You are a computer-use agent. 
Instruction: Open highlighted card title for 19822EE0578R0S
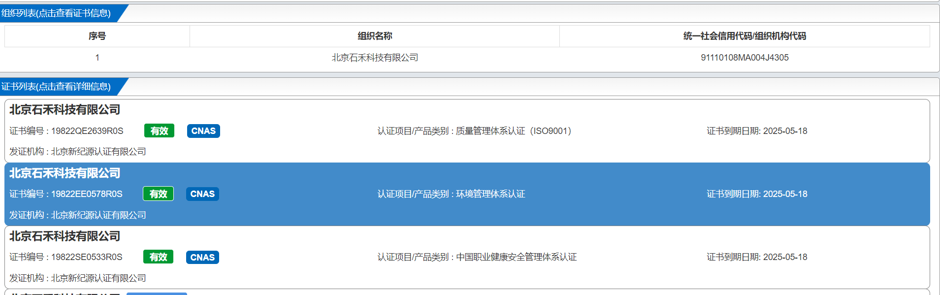(65, 173)
